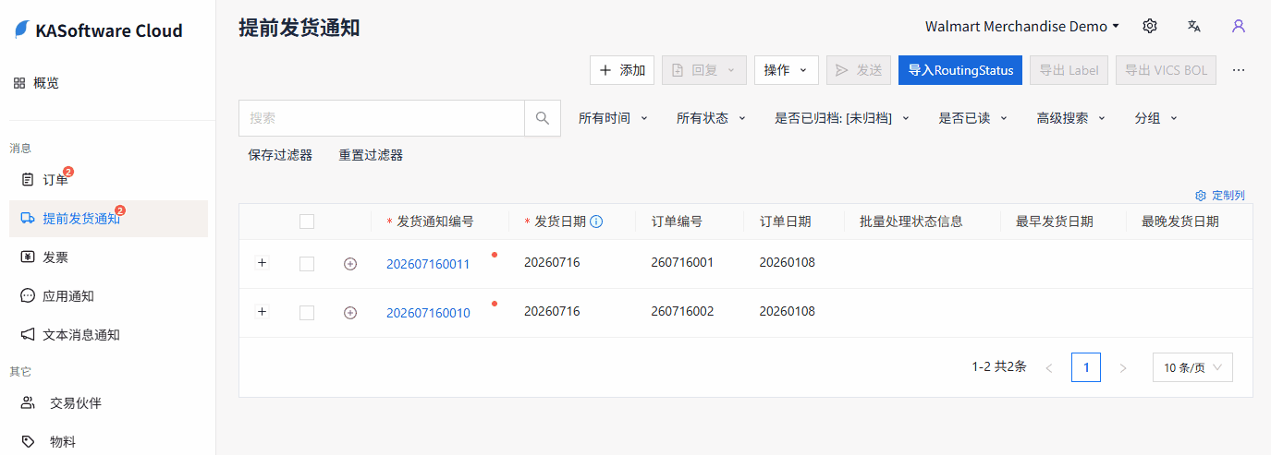Screen dimensions: 1271x455
Task: Focus the 搜索 input field
Action: 382,118
